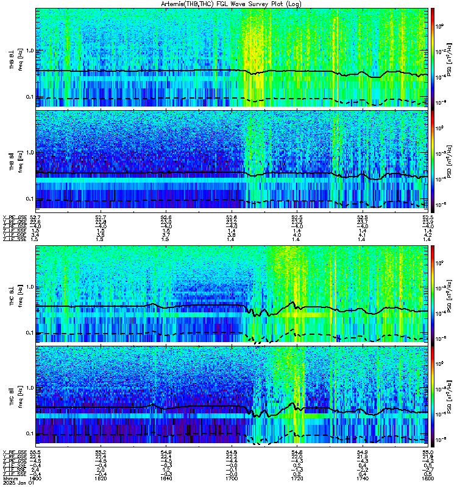This screenshot has width=457, height=487.
Task: Click the THC X_RE_GSE value '55.0'
Action: coord(428,452)
